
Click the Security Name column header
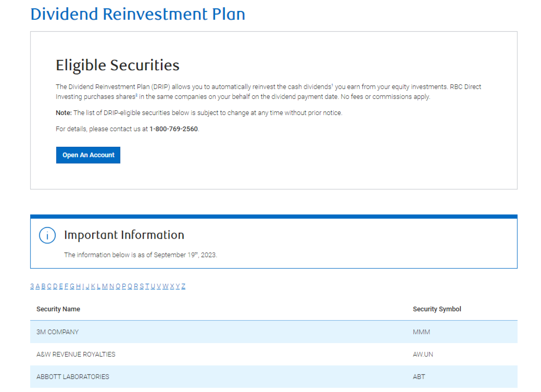pos(58,309)
